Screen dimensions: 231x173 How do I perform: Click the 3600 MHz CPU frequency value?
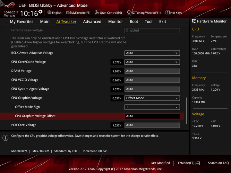tap(198, 41)
